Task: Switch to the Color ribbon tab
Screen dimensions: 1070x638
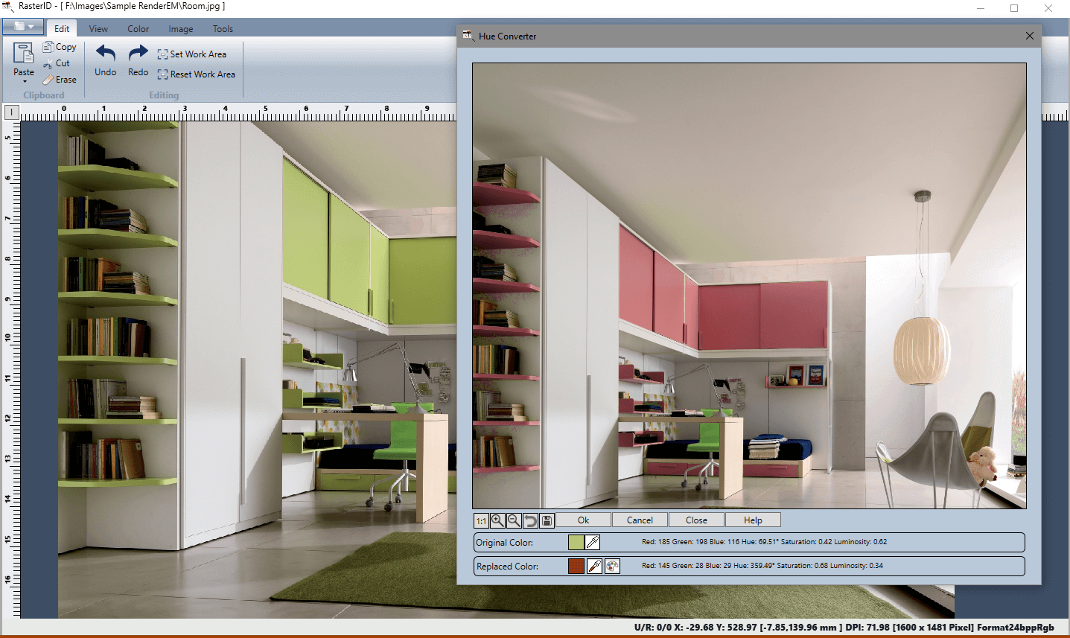Action: click(138, 29)
